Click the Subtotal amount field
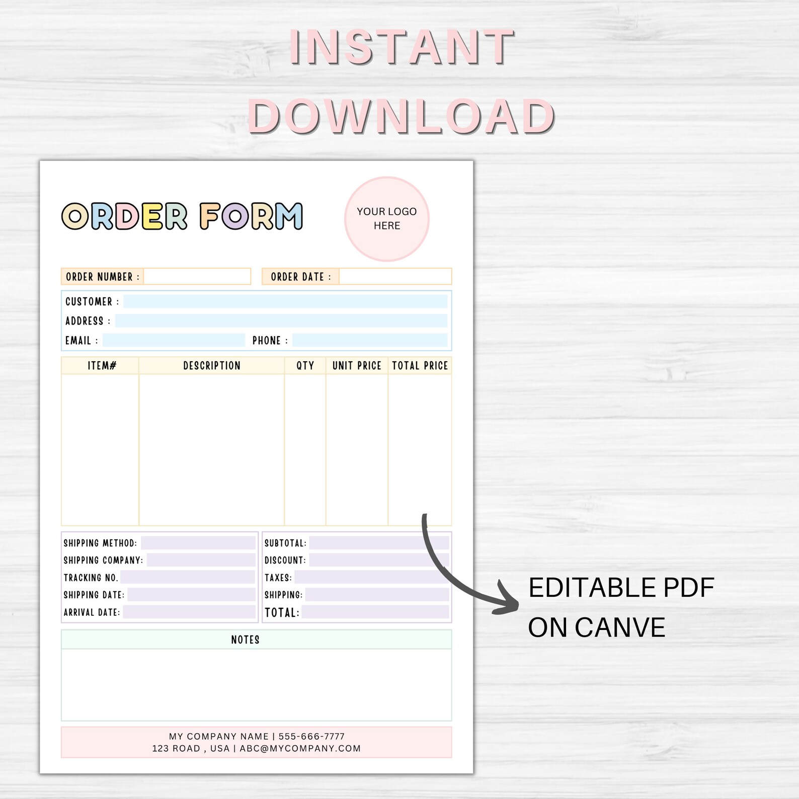799x799 pixels. (x=379, y=543)
